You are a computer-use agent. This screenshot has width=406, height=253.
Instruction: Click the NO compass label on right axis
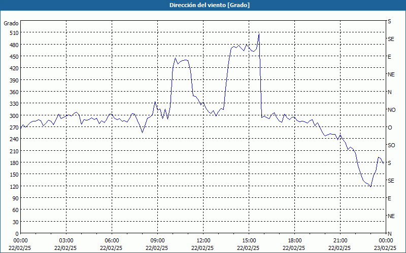coord(392,110)
